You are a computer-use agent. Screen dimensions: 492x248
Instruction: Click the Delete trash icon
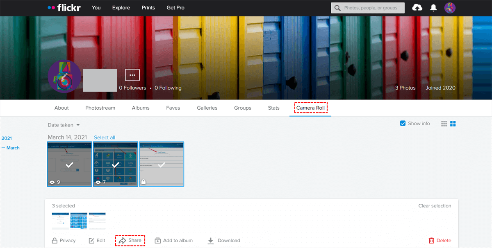431,241
